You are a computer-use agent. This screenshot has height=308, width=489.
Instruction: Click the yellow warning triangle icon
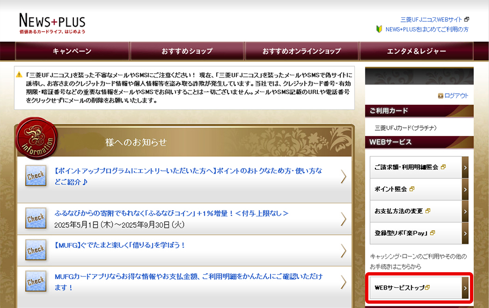19,75
